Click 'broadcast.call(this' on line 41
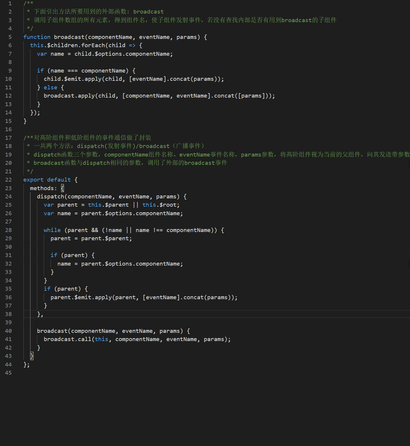Screen dimensions: 410x446 click(76, 339)
